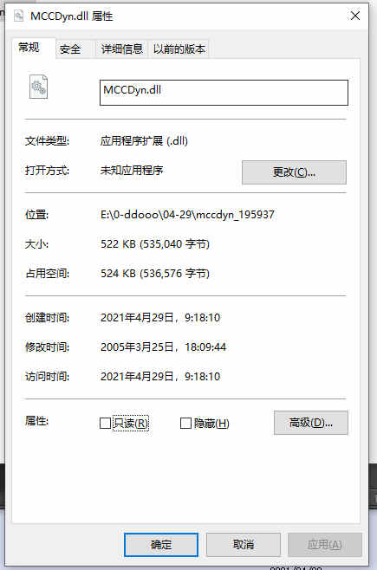Click in the MCCDyn.dll filename field

[224, 93]
